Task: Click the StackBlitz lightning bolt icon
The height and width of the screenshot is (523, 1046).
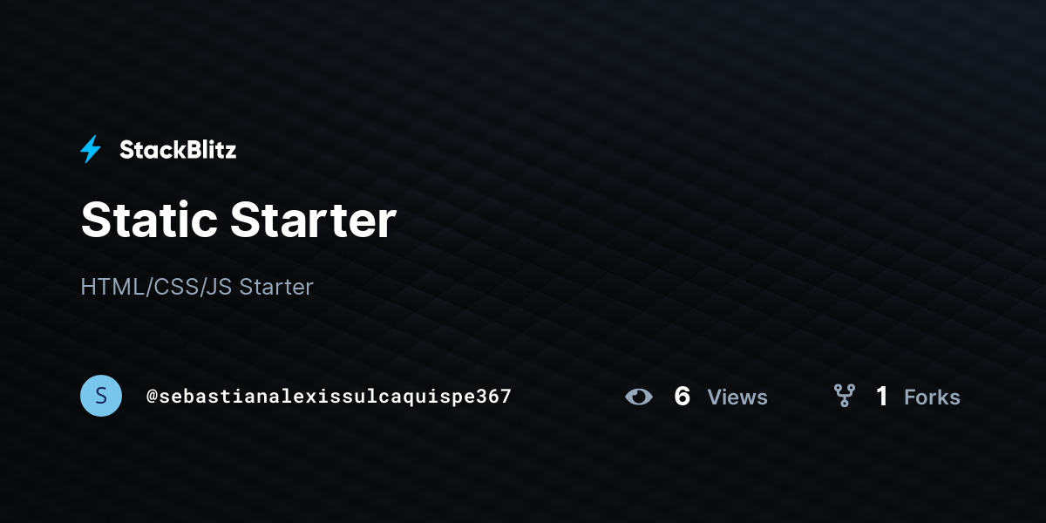Action: [91, 150]
